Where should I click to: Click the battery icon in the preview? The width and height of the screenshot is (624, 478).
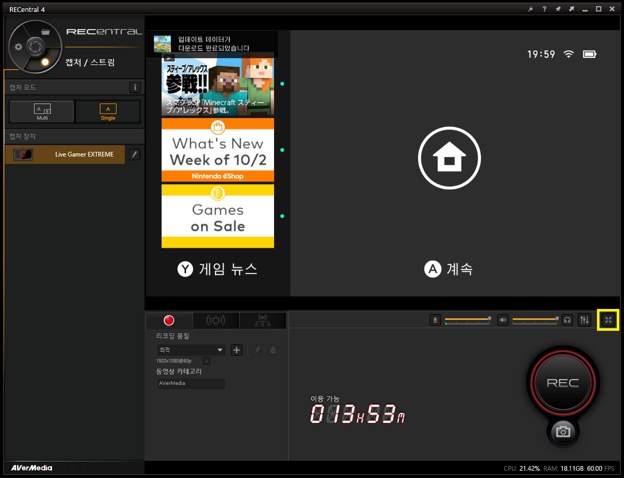590,54
